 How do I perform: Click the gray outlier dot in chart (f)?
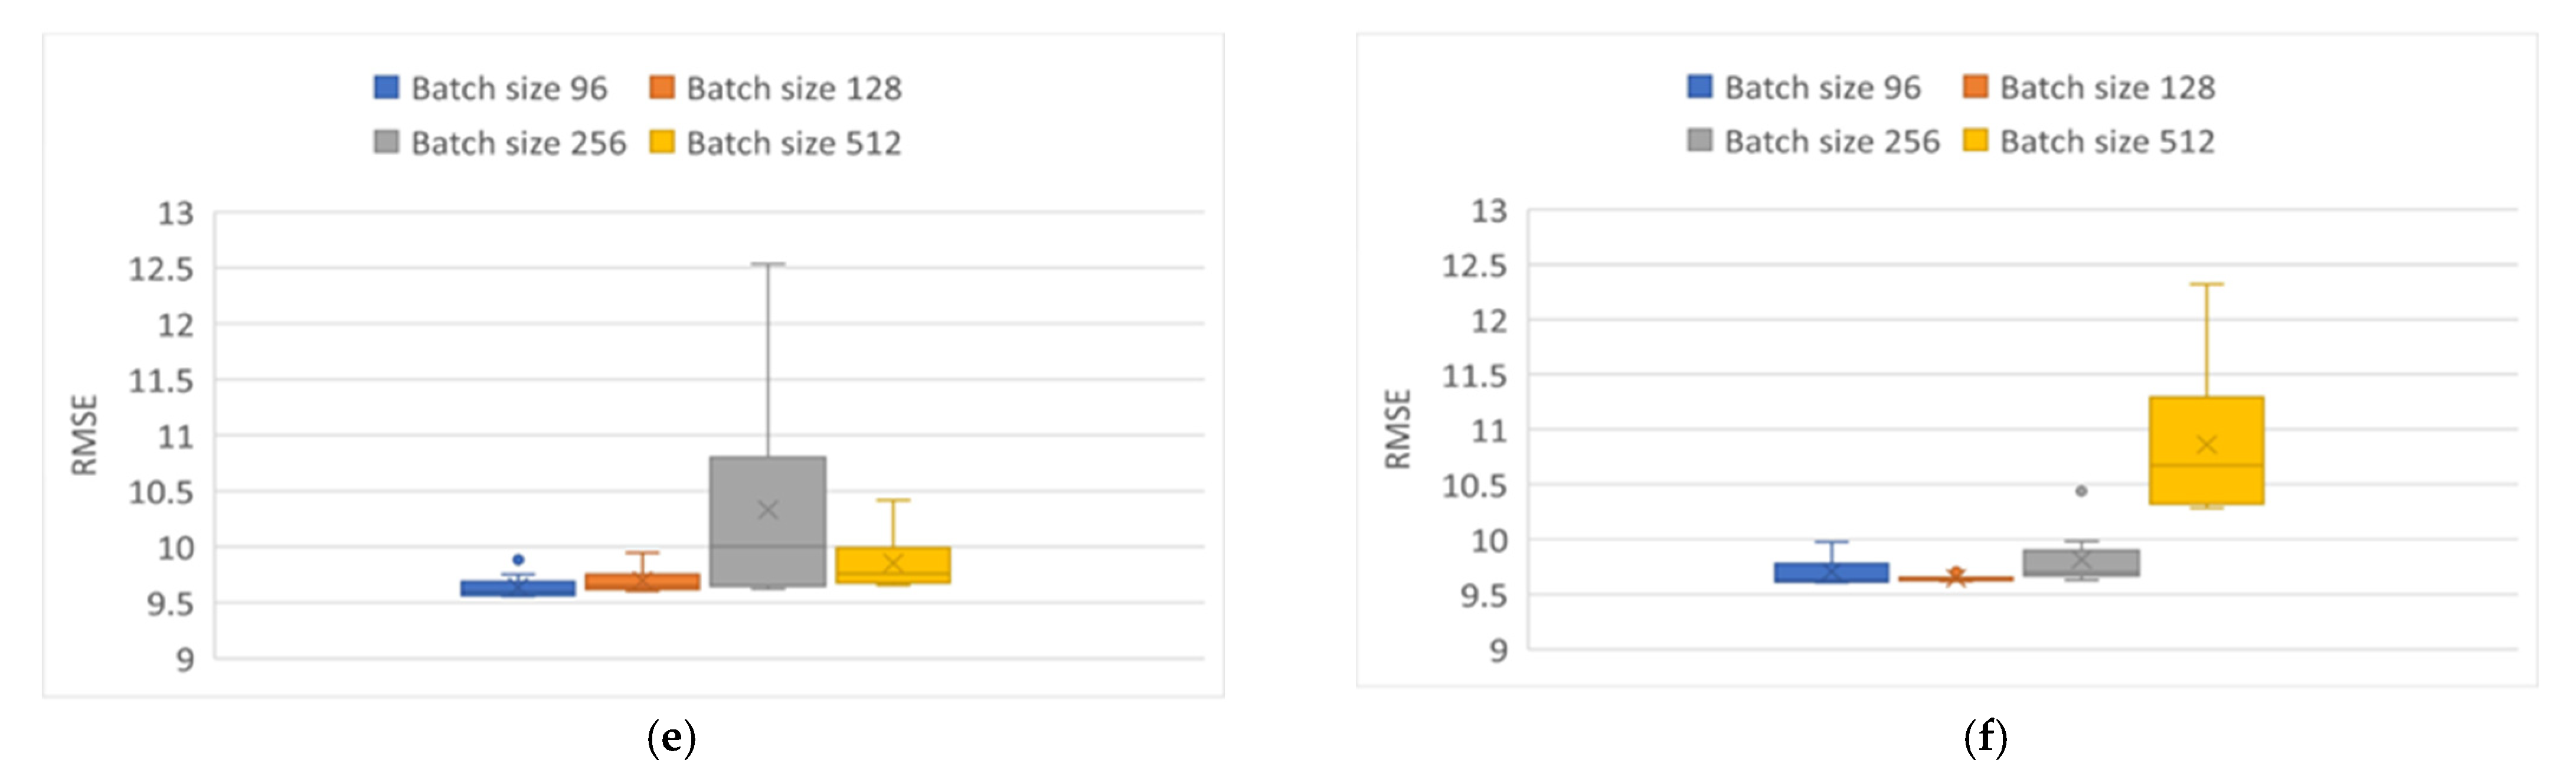pyautogui.click(x=2081, y=491)
